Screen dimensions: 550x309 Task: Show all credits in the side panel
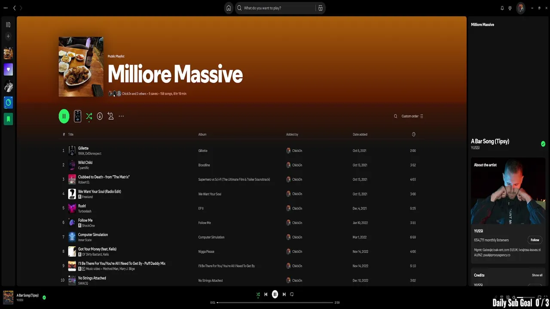tap(537, 275)
